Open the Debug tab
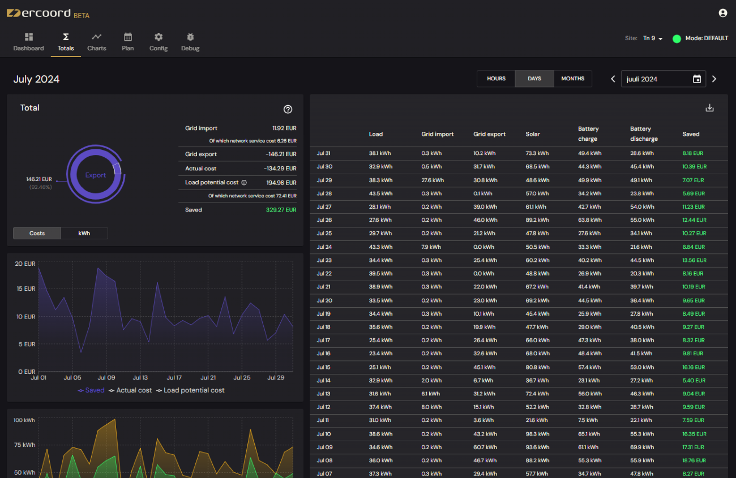 190,42
